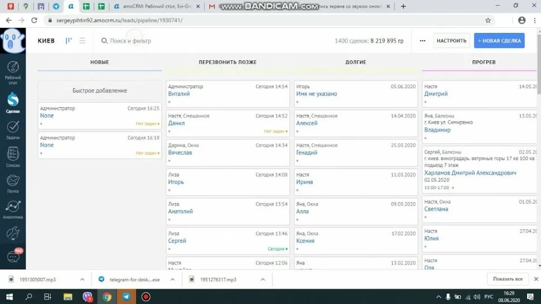Open new browser tab

[x=403, y=6]
